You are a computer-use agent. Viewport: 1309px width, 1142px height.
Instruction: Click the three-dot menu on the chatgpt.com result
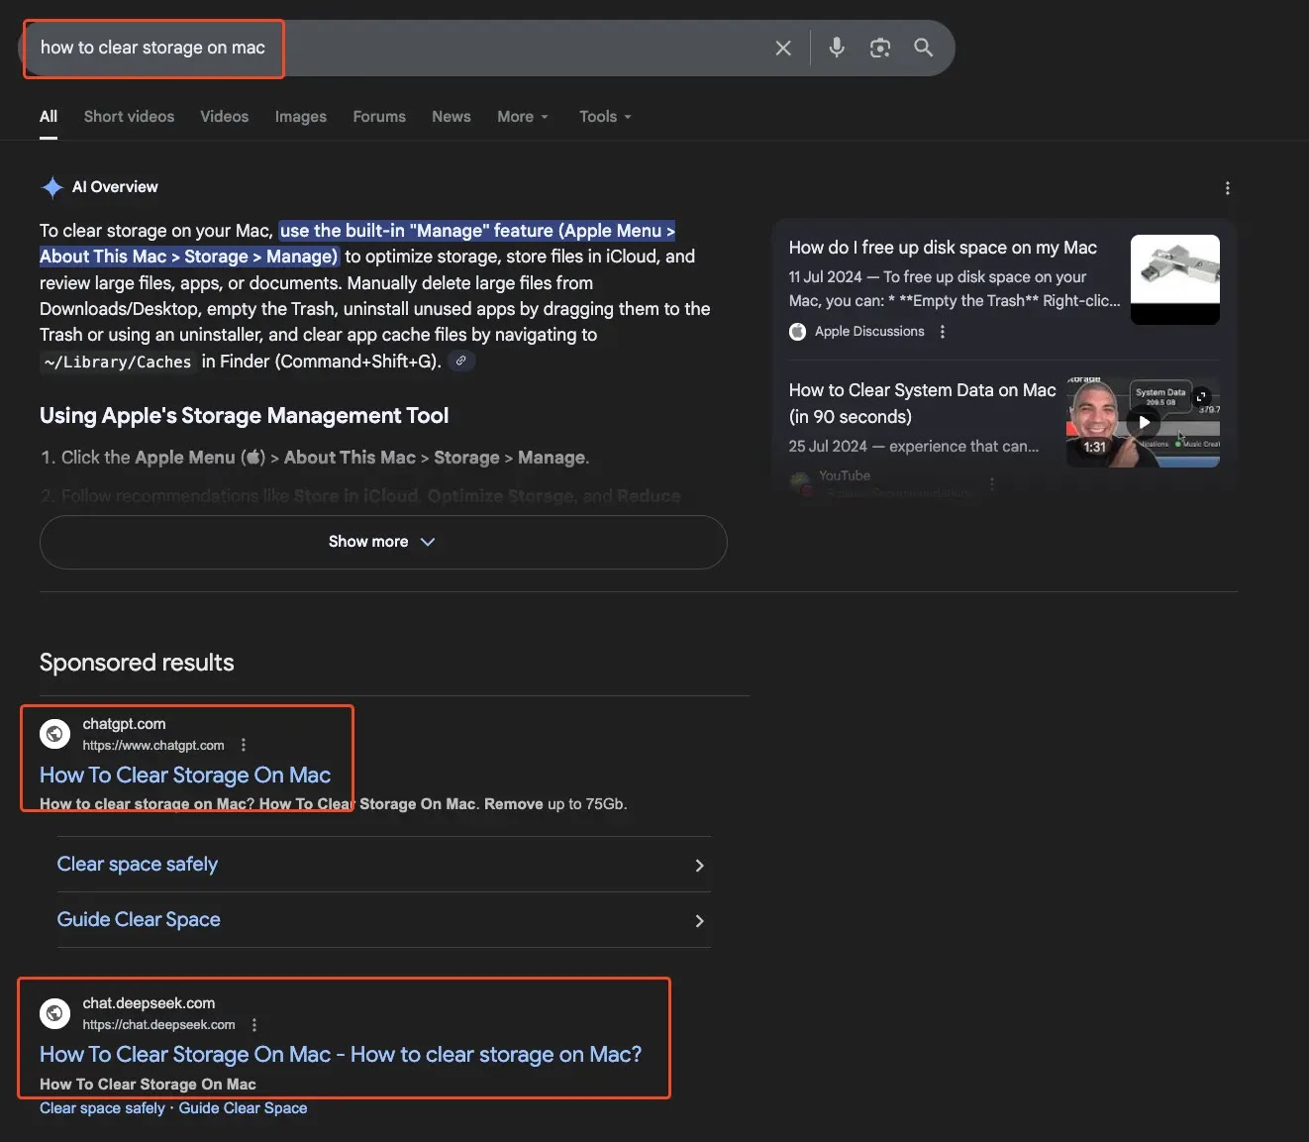tap(243, 744)
